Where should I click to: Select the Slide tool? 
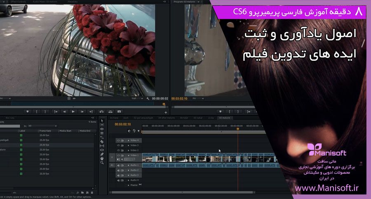tap(102, 150)
